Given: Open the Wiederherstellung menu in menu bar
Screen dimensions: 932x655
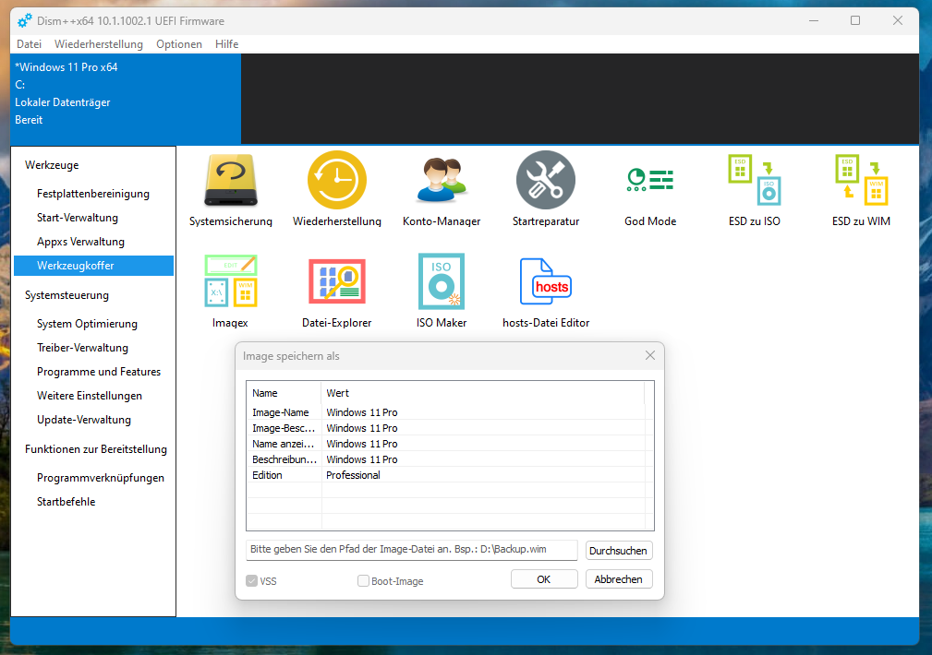Looking at the screenshot, I should coord(99,44).
